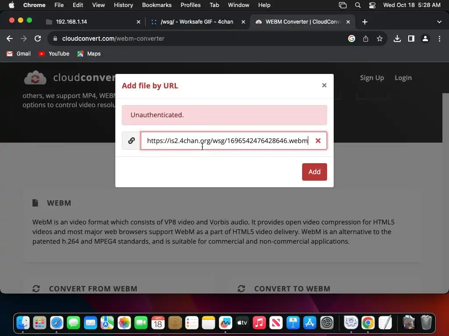Open Google Chrome from the dock
This screenshot has height=336, width=449.
click(368, 323)
